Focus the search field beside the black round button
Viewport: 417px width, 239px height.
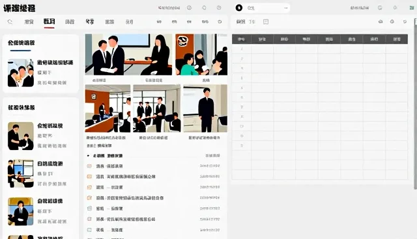click(262, 8)
